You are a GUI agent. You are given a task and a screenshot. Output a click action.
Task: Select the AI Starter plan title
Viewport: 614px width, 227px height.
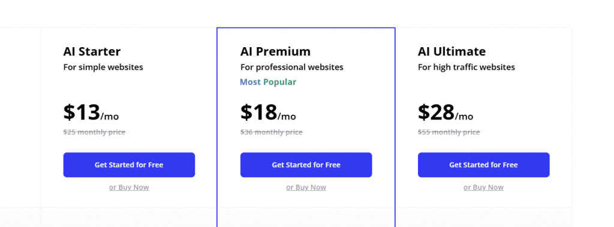click(92, 51)
